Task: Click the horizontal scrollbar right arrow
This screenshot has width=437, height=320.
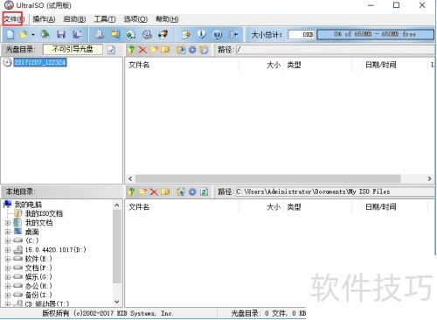Action: coord(429,178)
